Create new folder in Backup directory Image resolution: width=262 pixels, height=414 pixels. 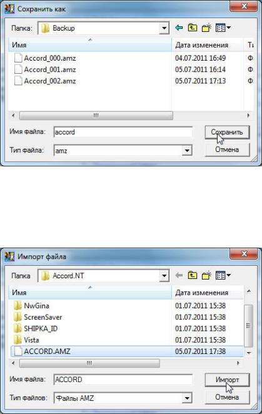point(206,28)
